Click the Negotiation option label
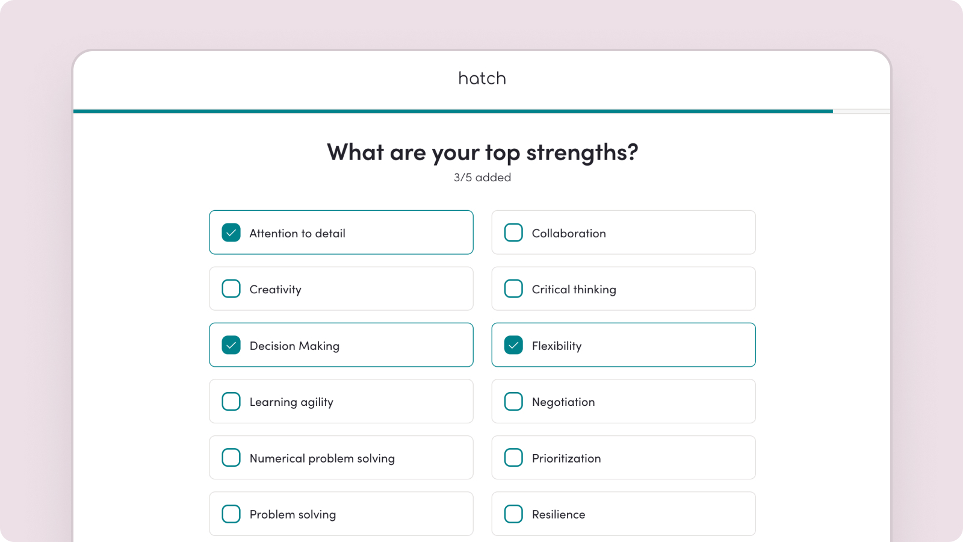Image resolution: width=963 pixels, height=542 pixels. pyautogui.click(x=563, y=402)
